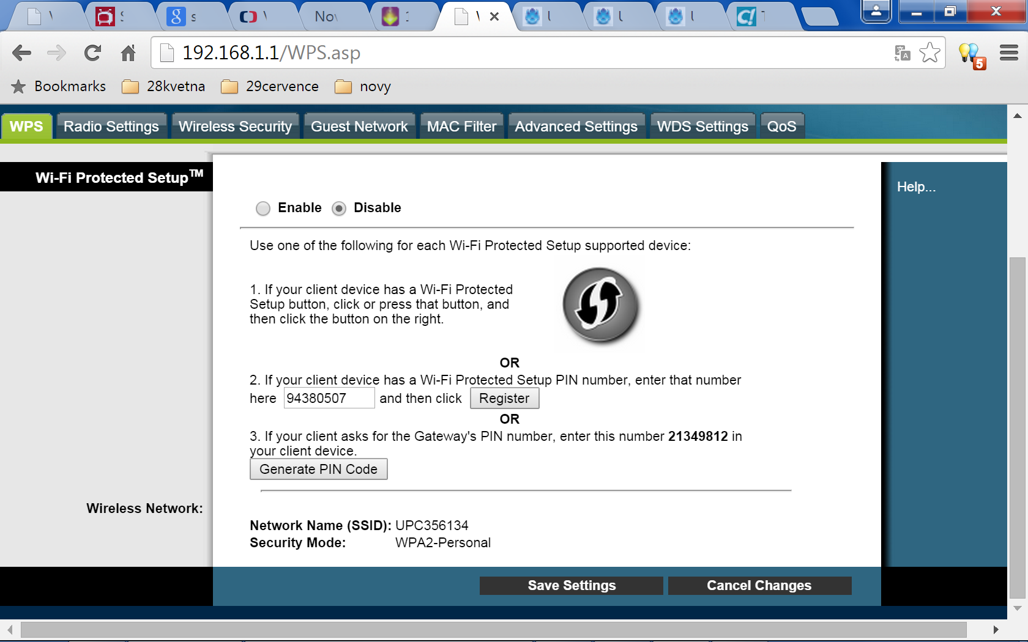
Task: Open the WPS tab
Action: (27, 127)
